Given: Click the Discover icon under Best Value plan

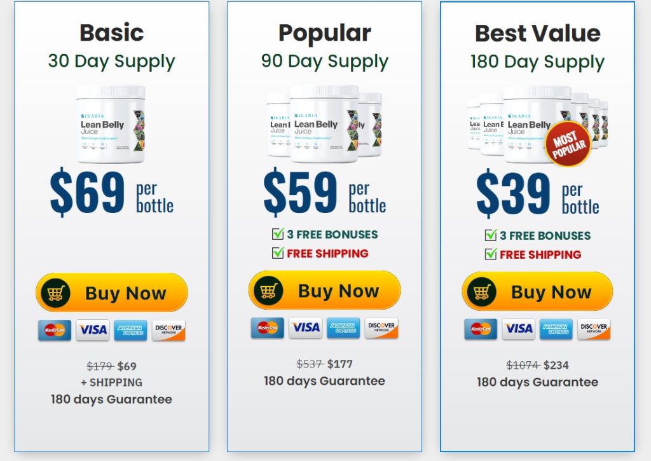Looking at the screenshot, I should pos(594,329).
